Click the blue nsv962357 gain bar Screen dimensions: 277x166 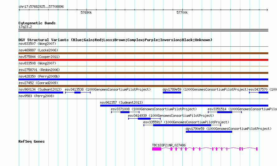tap(184, 106)
